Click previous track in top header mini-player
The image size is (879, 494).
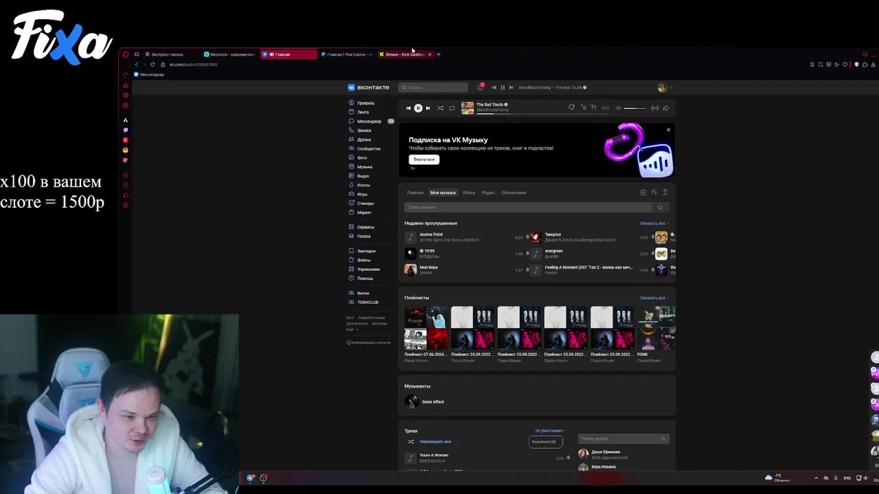(x=494, y=87)
